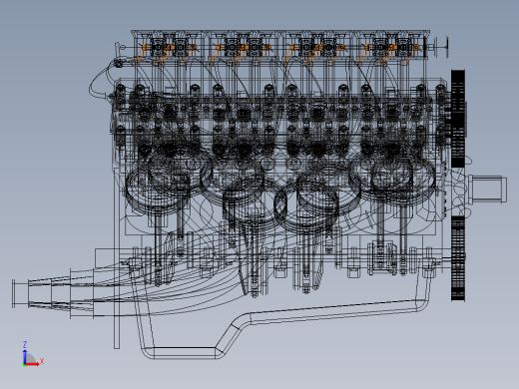This screenshot has width=519, height=389.
Task: Pick the output shaft cylinder on right side
Action: click(488, 189)
